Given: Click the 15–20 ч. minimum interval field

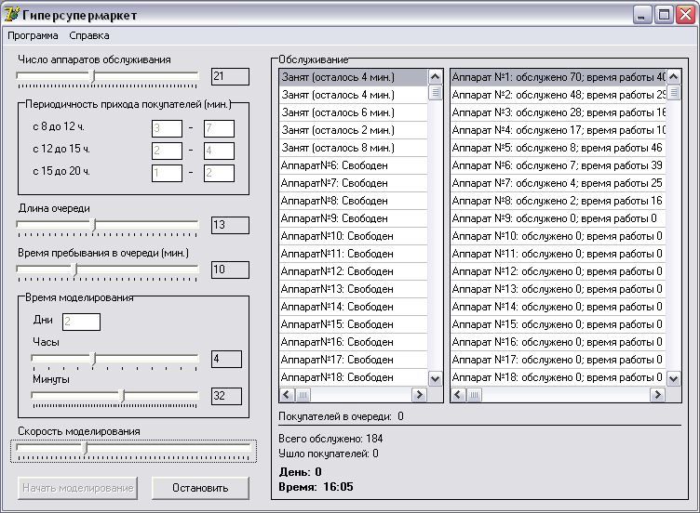Looking at the screenshot, I should click(167, 173).
